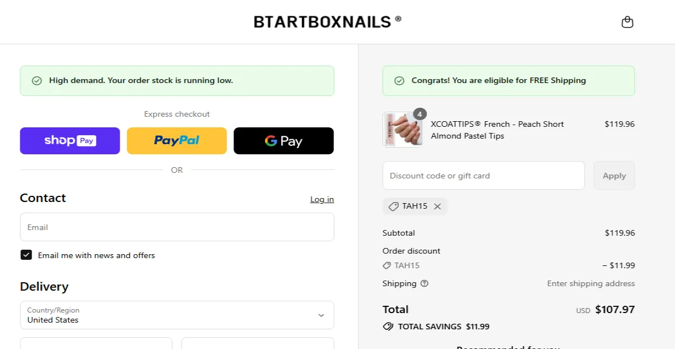
Task: Expand the Country/Region chevron arrow
Action: (321, 315)
